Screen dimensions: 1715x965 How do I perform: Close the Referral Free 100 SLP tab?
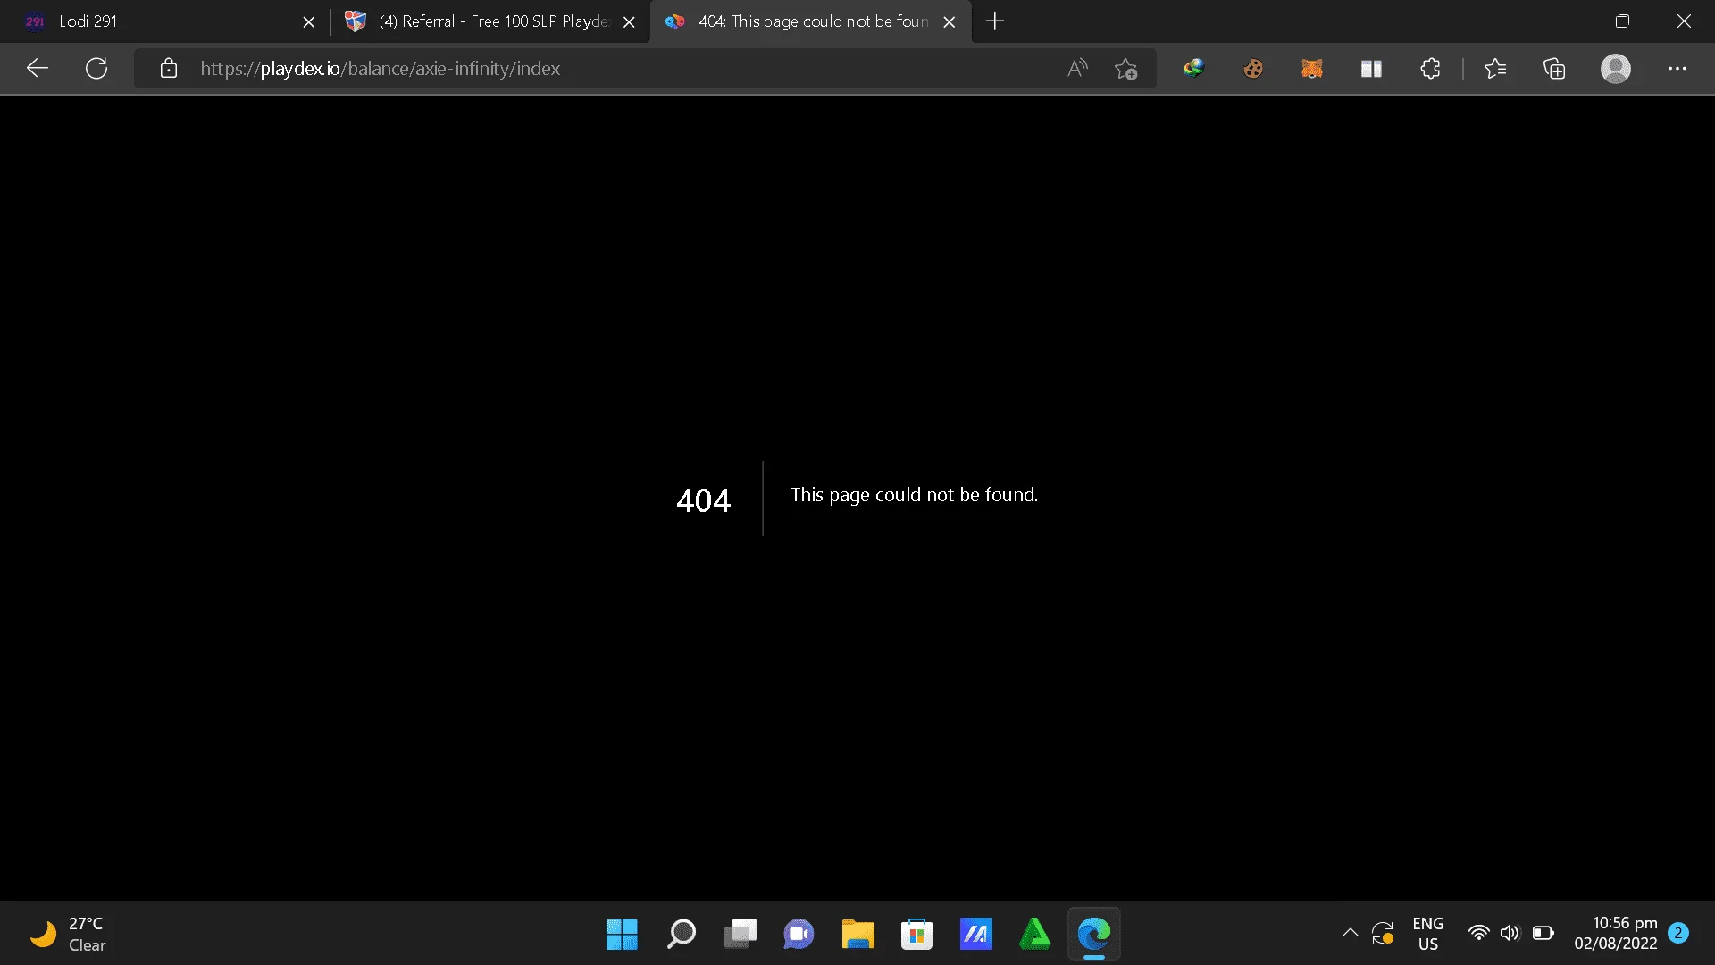(x=629, y=21)
